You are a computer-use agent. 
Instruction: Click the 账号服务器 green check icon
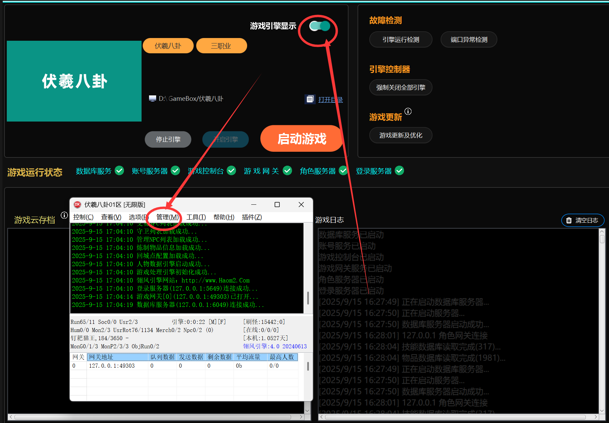click(x=175, y=170)
